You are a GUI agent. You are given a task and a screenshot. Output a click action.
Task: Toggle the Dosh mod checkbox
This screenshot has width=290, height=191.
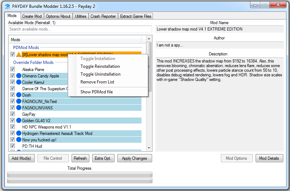pyautogui.click(x=12, y=95)
